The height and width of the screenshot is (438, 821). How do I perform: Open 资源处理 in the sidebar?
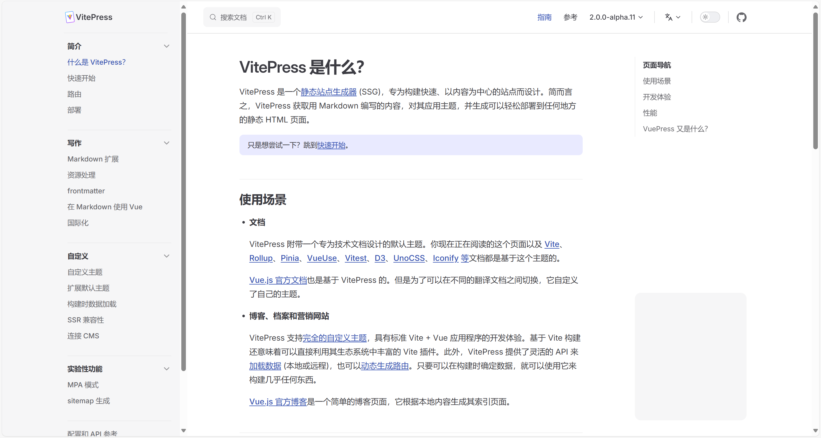81,175
